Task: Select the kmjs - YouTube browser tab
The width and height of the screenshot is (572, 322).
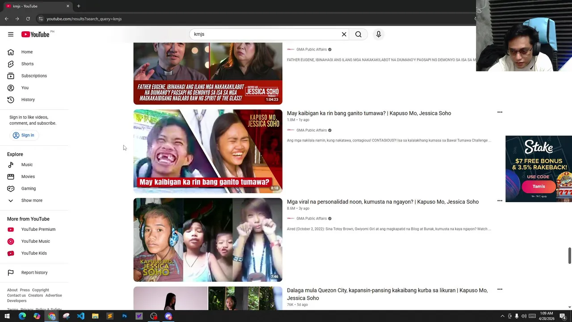Action: (x=38, y=6)
